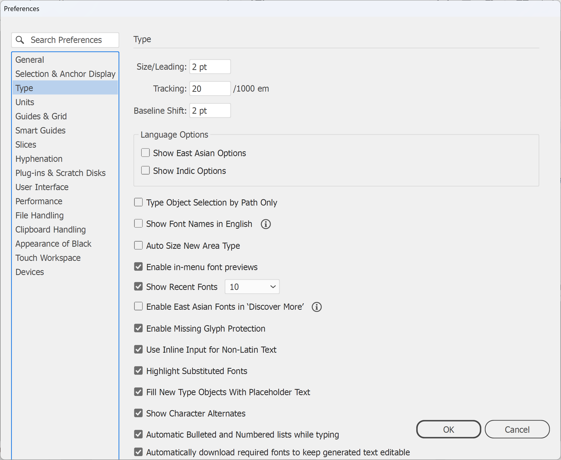Uncheck Enable in-menu font previews
This screenshot has width=561, height=460.
pos(139,267)
